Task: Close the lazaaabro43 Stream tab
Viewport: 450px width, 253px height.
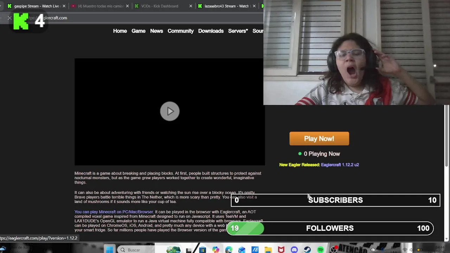Action: click(x=254, y=6)
